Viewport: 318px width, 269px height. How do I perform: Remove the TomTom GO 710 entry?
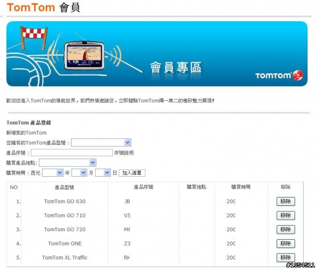click(286, 215)
